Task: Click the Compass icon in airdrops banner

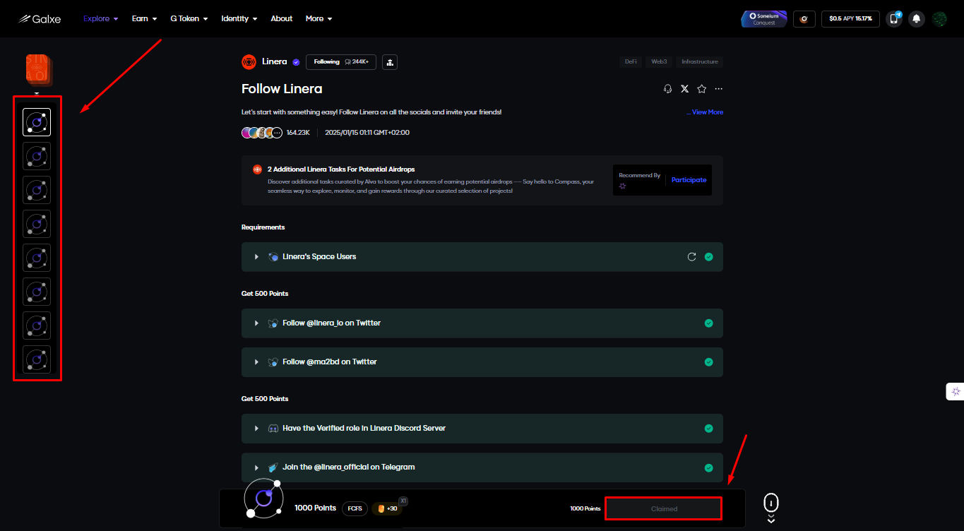Action: click(257, 169)
